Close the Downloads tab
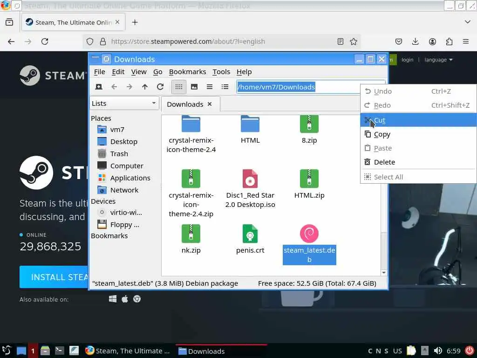The image size is (477, 358). [x=210, y=104]
